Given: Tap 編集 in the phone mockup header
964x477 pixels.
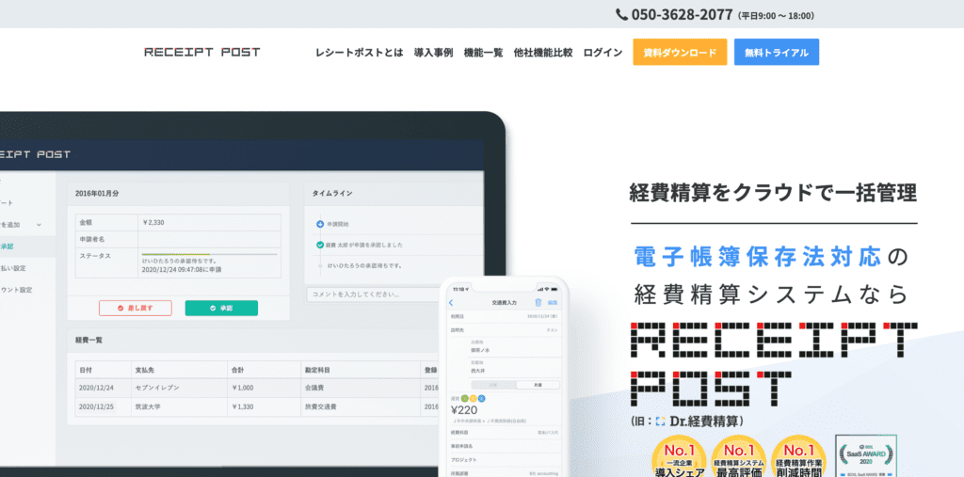Looking at the screenshot, I should click(x=553, y=302).
